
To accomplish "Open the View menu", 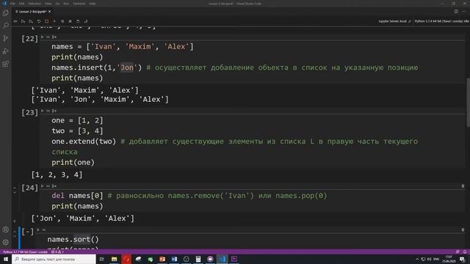I will (x=48, y=4).
